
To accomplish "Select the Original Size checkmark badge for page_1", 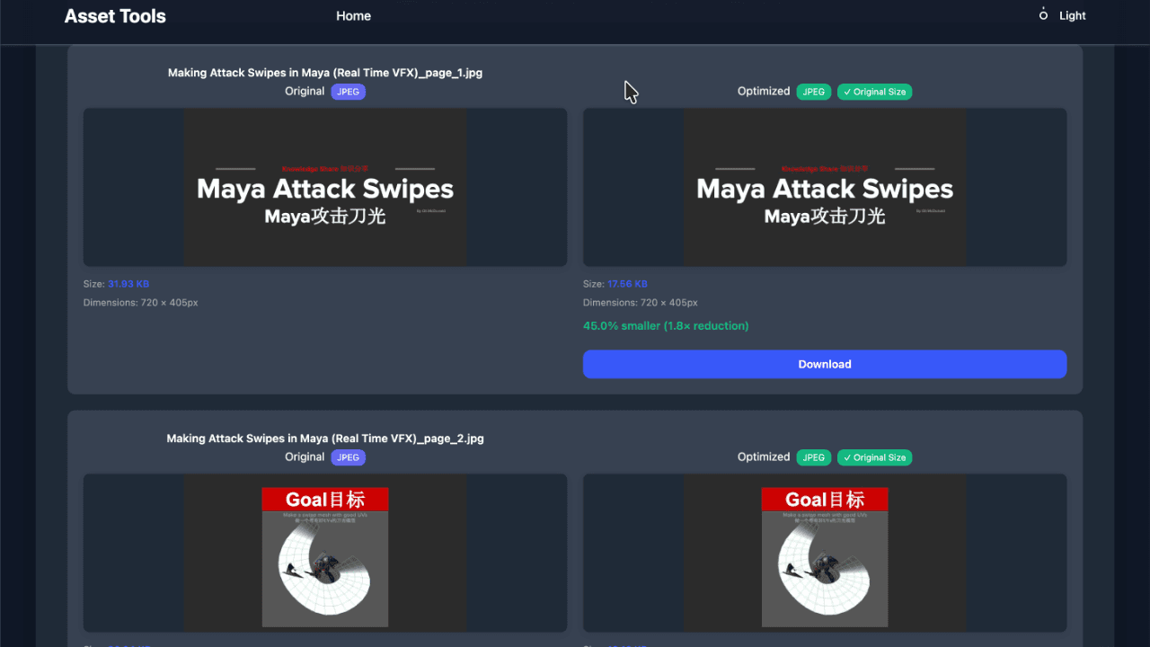I will pyautogui.click(x=874, y=92).
